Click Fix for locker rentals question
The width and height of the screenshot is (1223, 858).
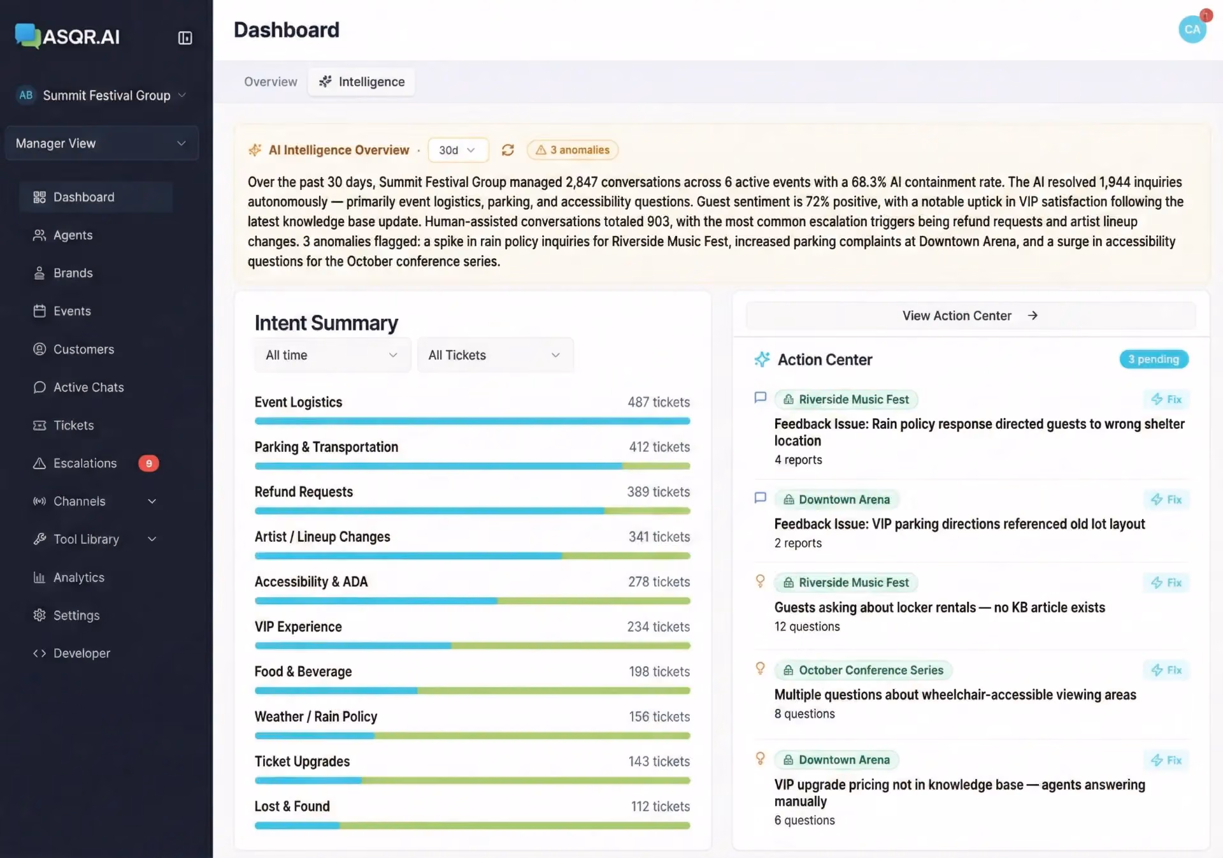pos(1166,583)
